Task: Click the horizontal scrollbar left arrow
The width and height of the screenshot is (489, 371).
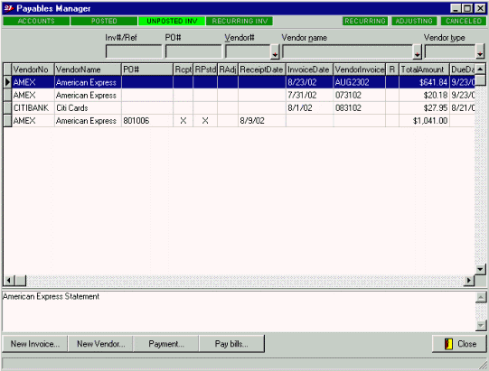Action: [x=9, y=281]
